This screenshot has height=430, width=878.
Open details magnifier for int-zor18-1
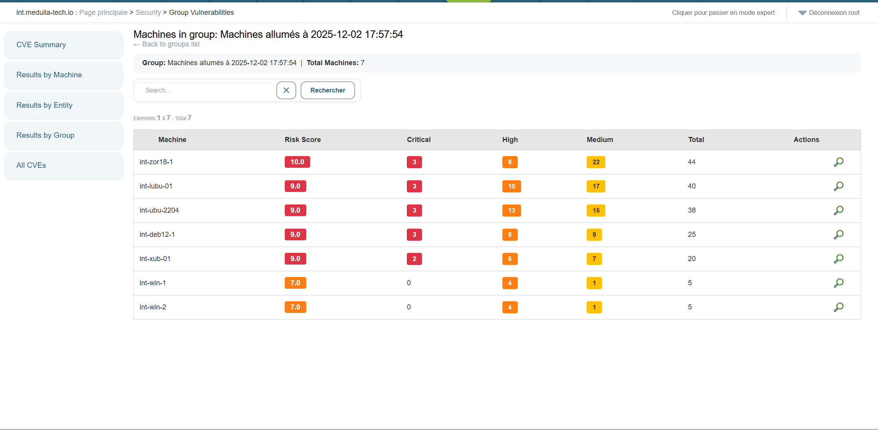pyautogui.click(x=838, y=162)
